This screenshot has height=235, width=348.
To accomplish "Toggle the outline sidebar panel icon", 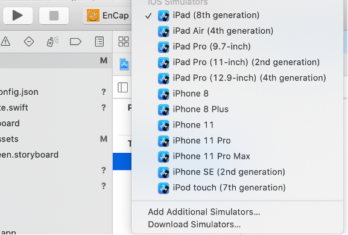I will pos(122,88).
